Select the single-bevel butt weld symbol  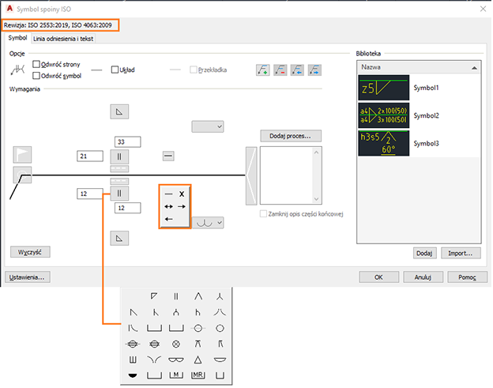[134, 312]
